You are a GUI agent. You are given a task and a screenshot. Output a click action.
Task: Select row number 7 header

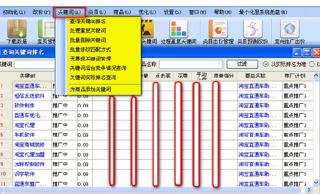6,144
